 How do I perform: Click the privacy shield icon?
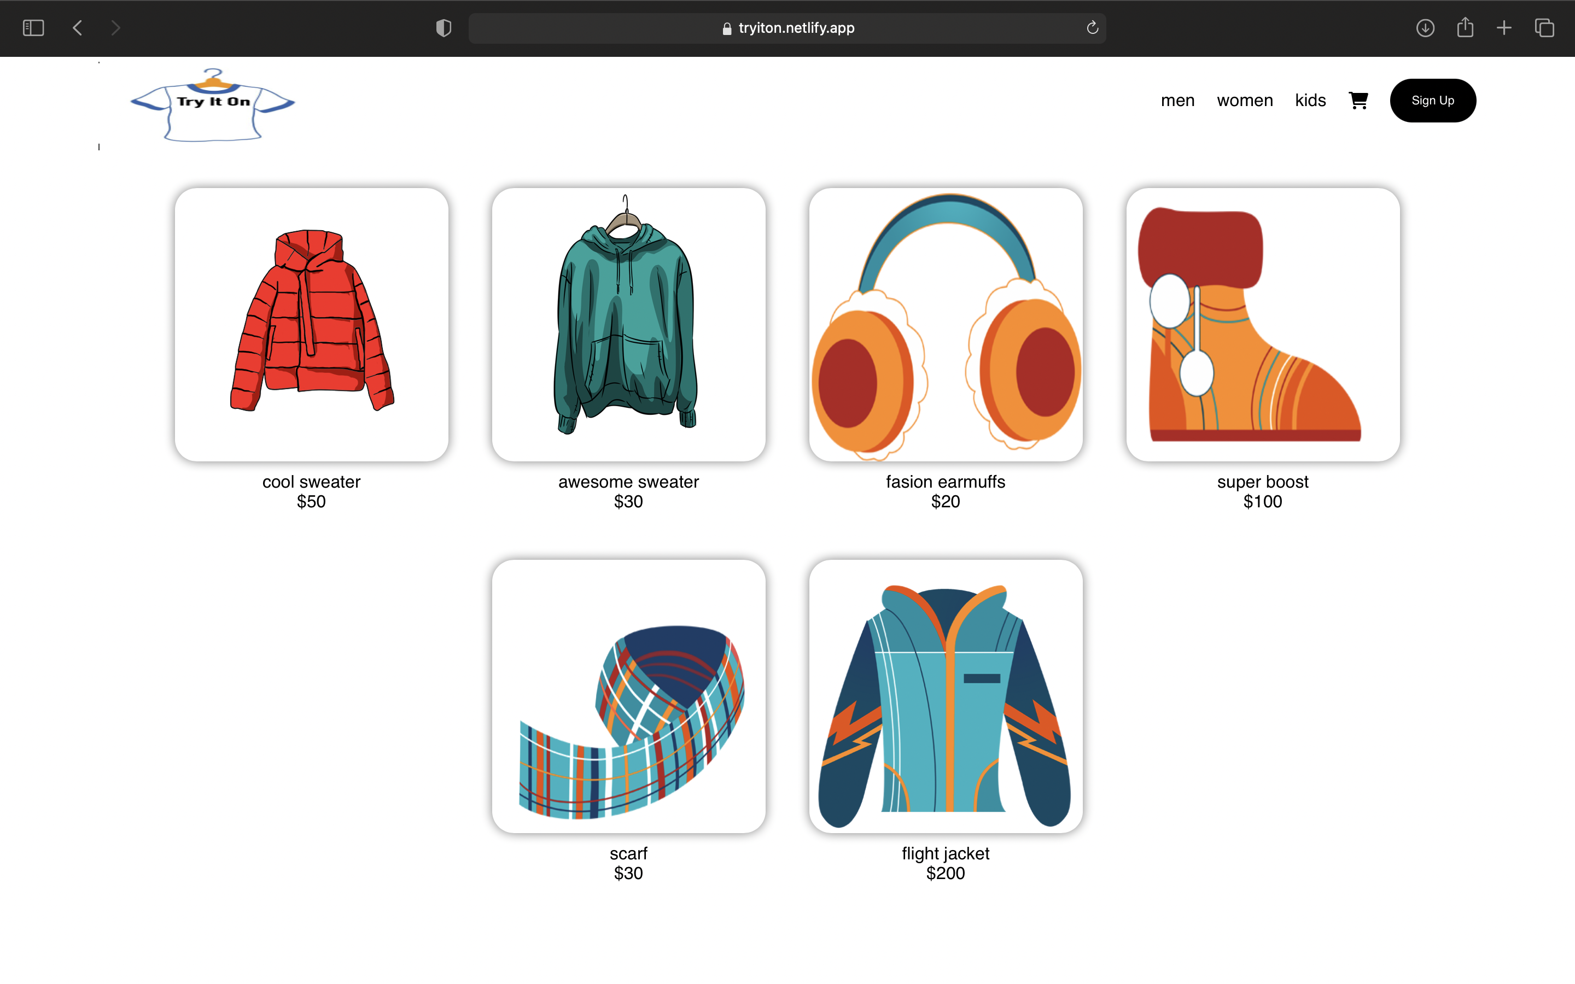443,28
